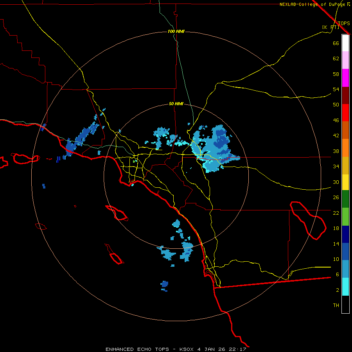Click the legend value '10'
Screen dimensions: 352x352
point(336,259)
